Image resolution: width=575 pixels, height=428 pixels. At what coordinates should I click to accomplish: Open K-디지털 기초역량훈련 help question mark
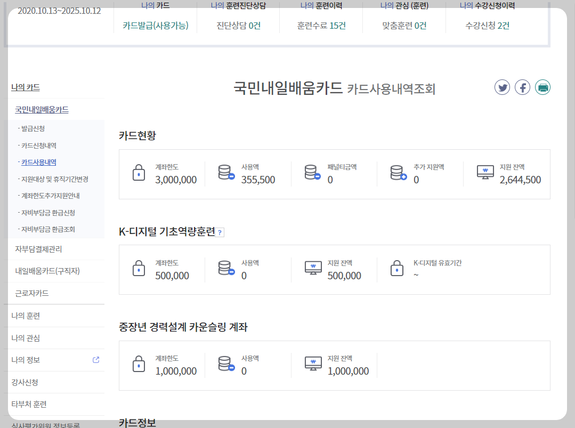click(x=220, y=232)
